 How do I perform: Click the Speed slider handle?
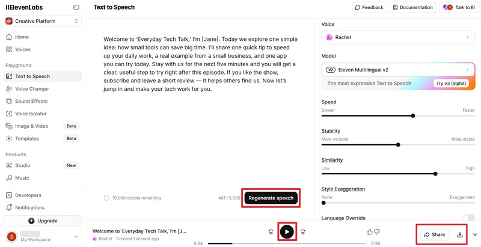pyautogui.click(x=413, y=116)
